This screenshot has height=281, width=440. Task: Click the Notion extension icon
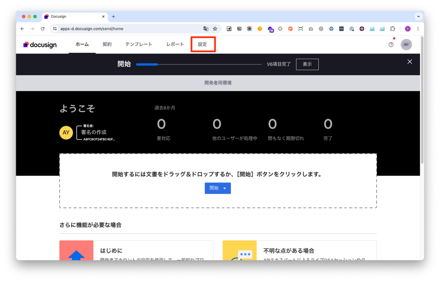pyautogui.click(x=239, y=29)
